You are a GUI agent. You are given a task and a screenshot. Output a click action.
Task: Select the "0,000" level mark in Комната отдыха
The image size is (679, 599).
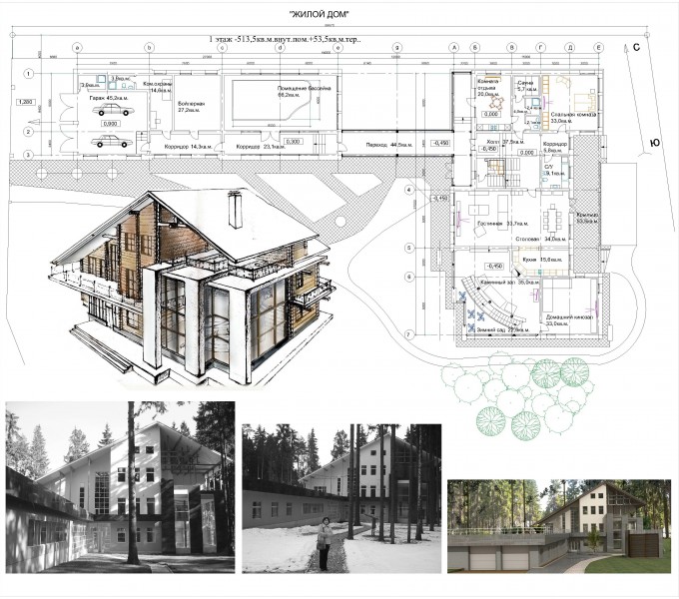point(491,114)
